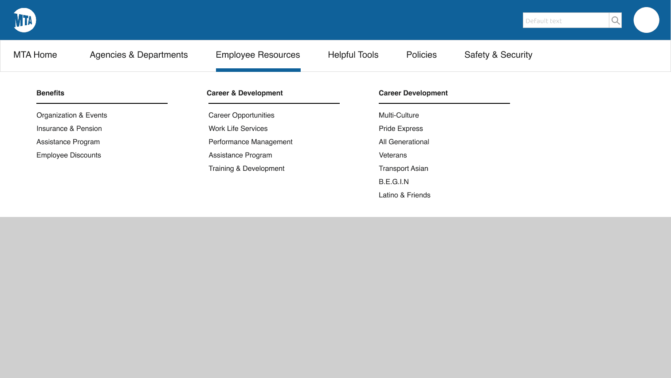Open Insurance & Pension link
Screen dimensions: 671x378
(69, 129)
